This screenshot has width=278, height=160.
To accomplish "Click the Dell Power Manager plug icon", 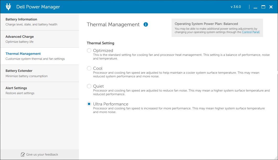I will pyautogui.click(x=8, y=7).
